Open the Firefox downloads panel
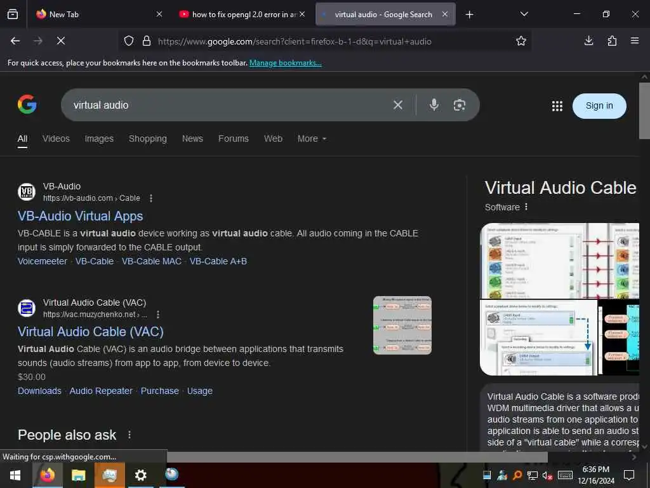This screenshot has width=650, height=488. point(588,41)
